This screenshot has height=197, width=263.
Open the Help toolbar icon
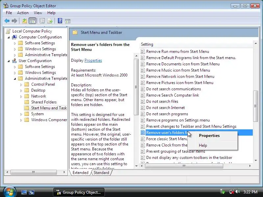tap(60, 21)
